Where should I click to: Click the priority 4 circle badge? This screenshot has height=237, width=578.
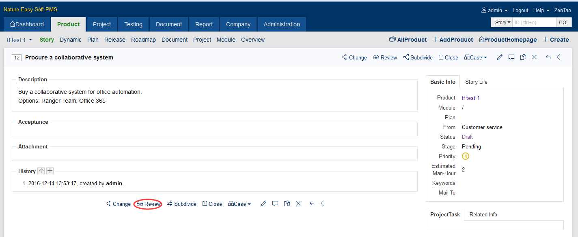466,156
